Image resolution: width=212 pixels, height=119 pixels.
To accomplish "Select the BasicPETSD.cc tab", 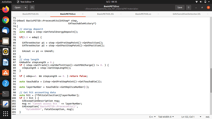I will click(68, 14).
